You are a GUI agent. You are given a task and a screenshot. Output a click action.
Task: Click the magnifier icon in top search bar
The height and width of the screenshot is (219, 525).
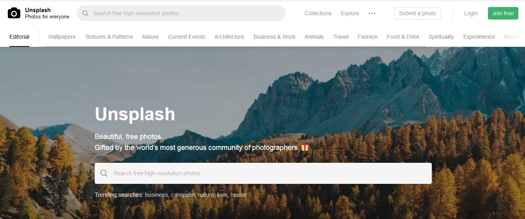click(85, 13)
